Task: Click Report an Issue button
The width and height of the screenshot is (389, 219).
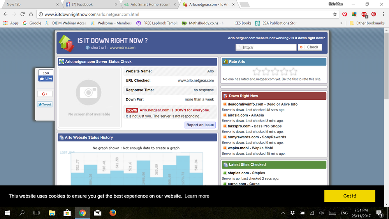Action: click(x=200, y=125)
